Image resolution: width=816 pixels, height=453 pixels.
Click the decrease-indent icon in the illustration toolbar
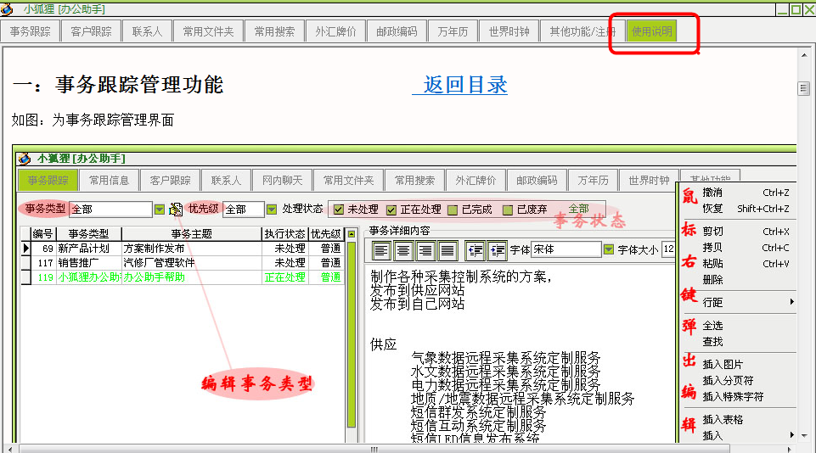click(476, 250)
